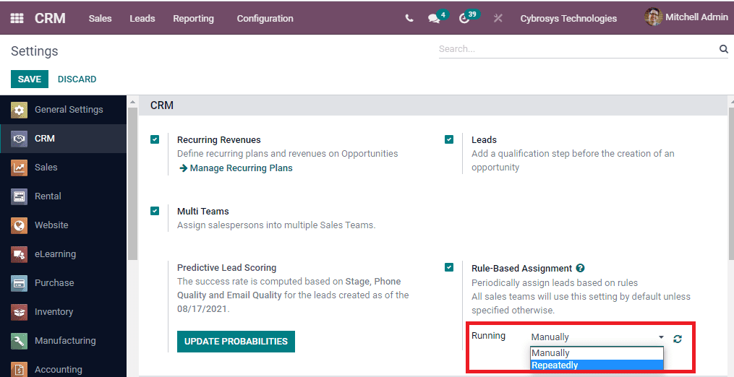
Task: Select Inventory in the settings sidebar
Action: (54, 312)
